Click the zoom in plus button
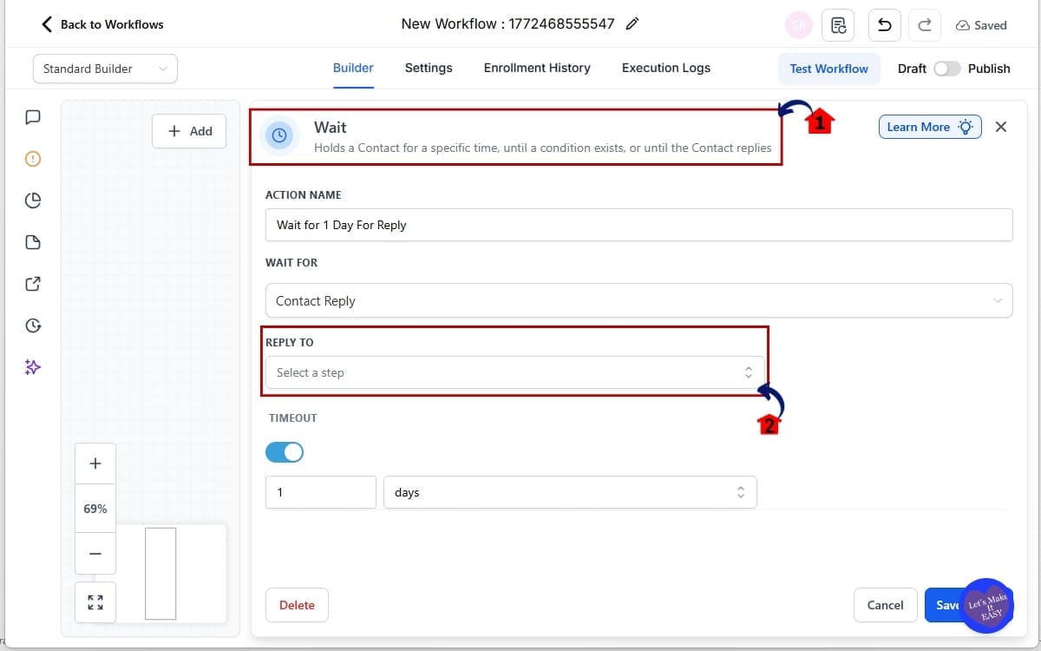 click(x=95, y=464)
